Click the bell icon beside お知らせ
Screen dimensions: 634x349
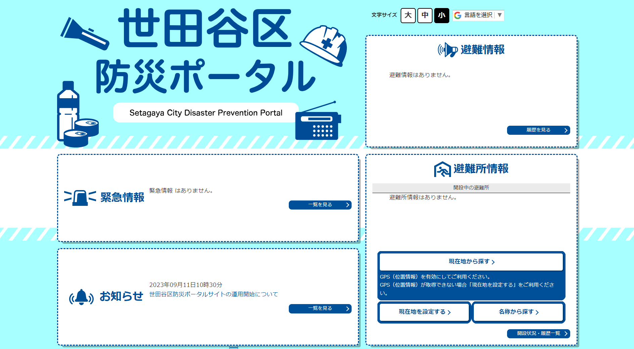(x=81, y=297)
